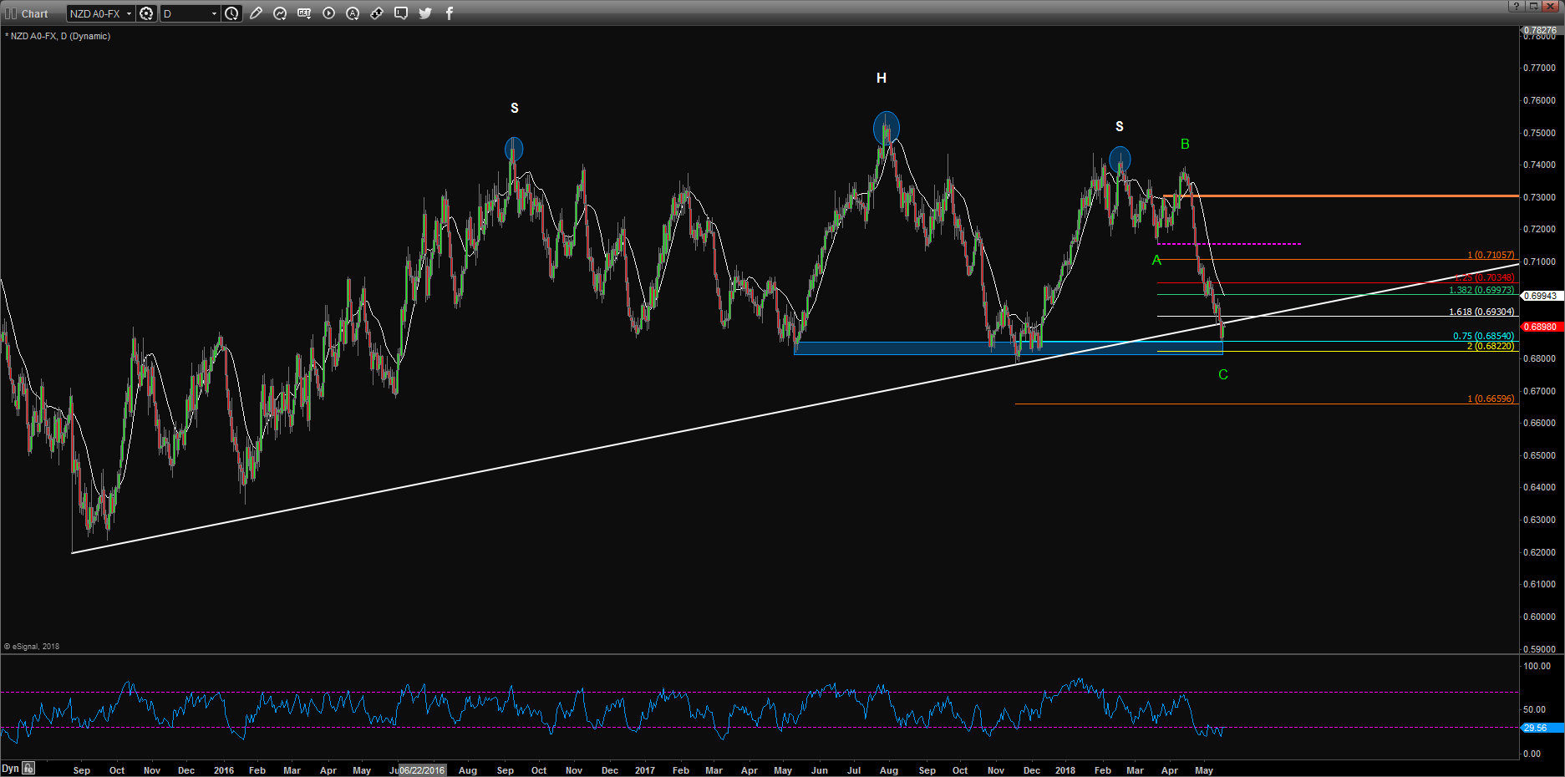Select the green 'C' wave label
Screen dimensions: 1565x777
pyautogui.click(x=1223, y=375)
